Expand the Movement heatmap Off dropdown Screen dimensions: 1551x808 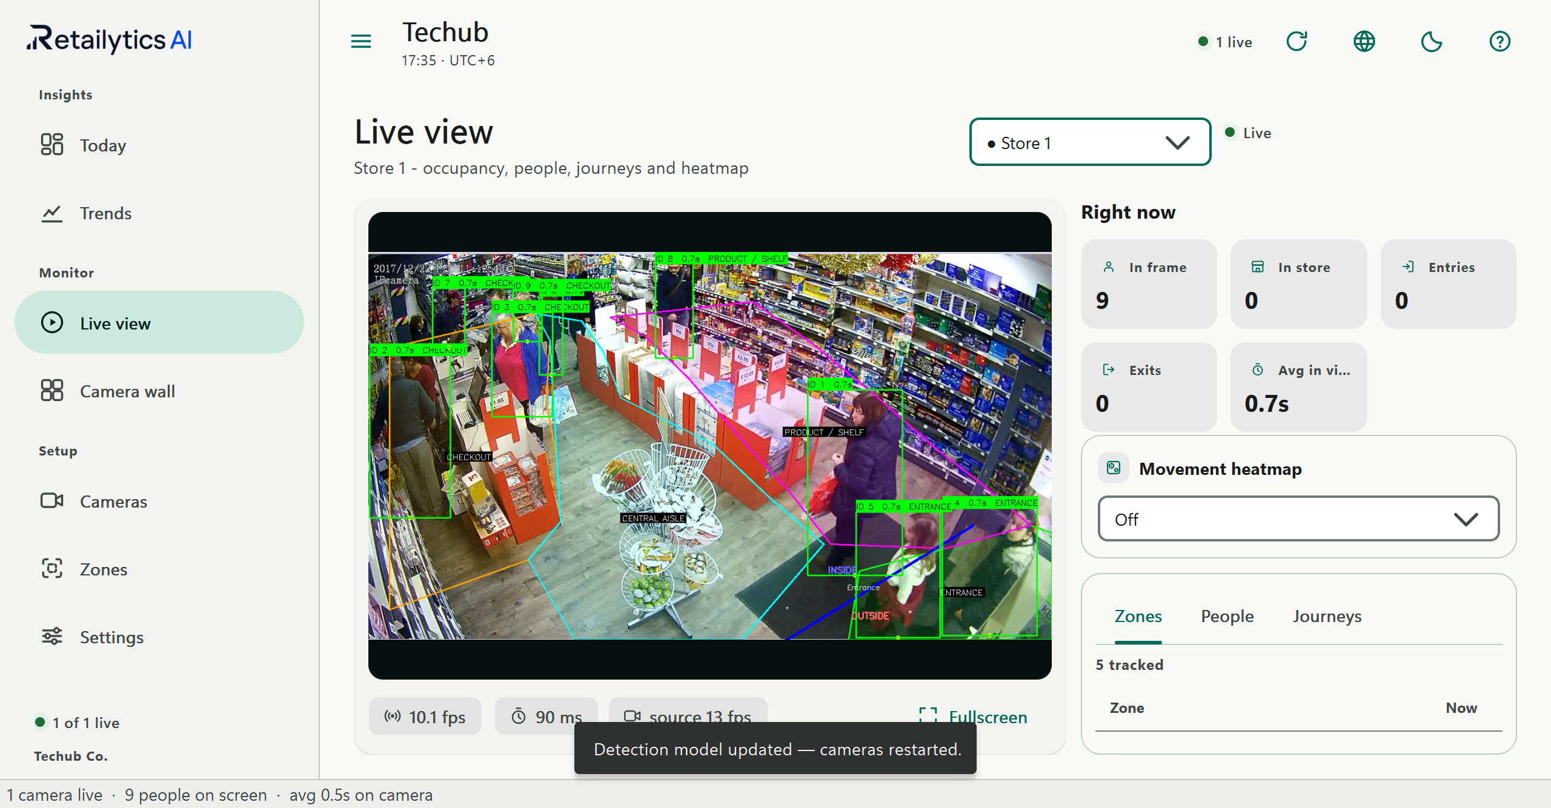(1298, 519)
